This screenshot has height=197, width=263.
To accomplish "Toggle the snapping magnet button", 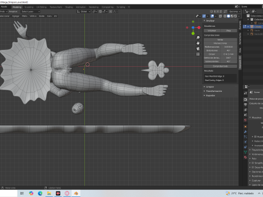I will pyautogui.click(x=100, y=11).
